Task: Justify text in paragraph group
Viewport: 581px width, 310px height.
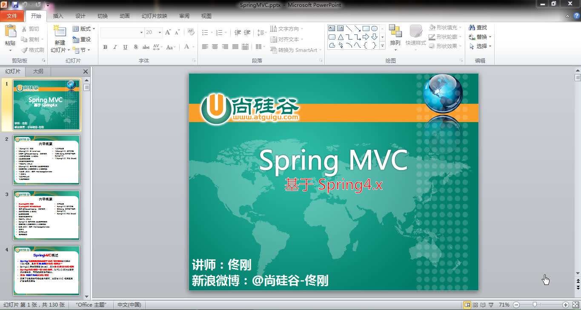Action: 235,47
